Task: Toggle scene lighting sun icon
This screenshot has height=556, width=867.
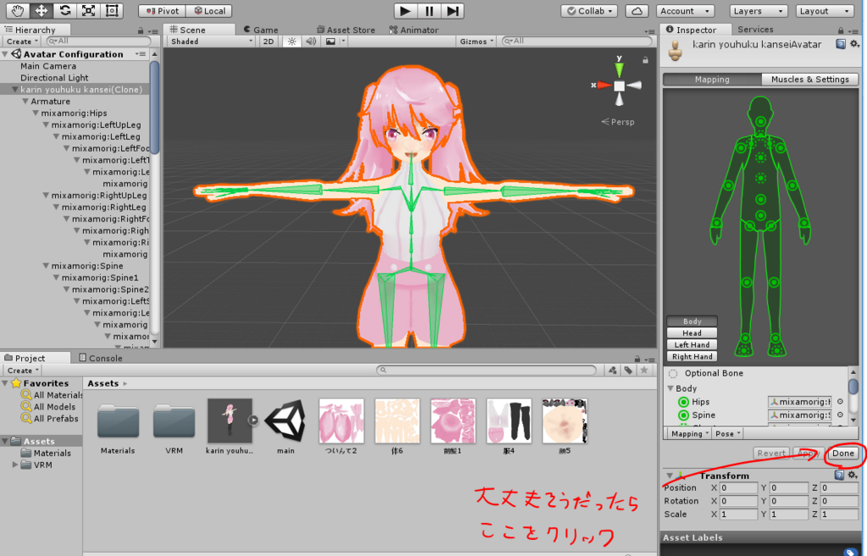Action: [x=292, y=41]
